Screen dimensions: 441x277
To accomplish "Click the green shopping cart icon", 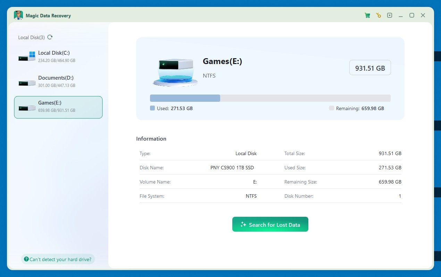I will point(367,15).
